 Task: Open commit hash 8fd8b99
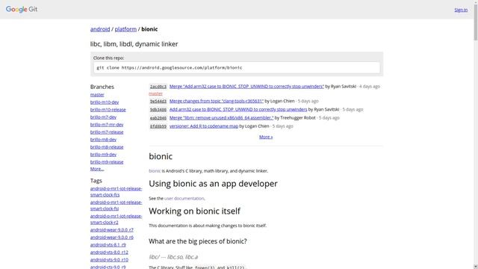(x=158, y=126)
